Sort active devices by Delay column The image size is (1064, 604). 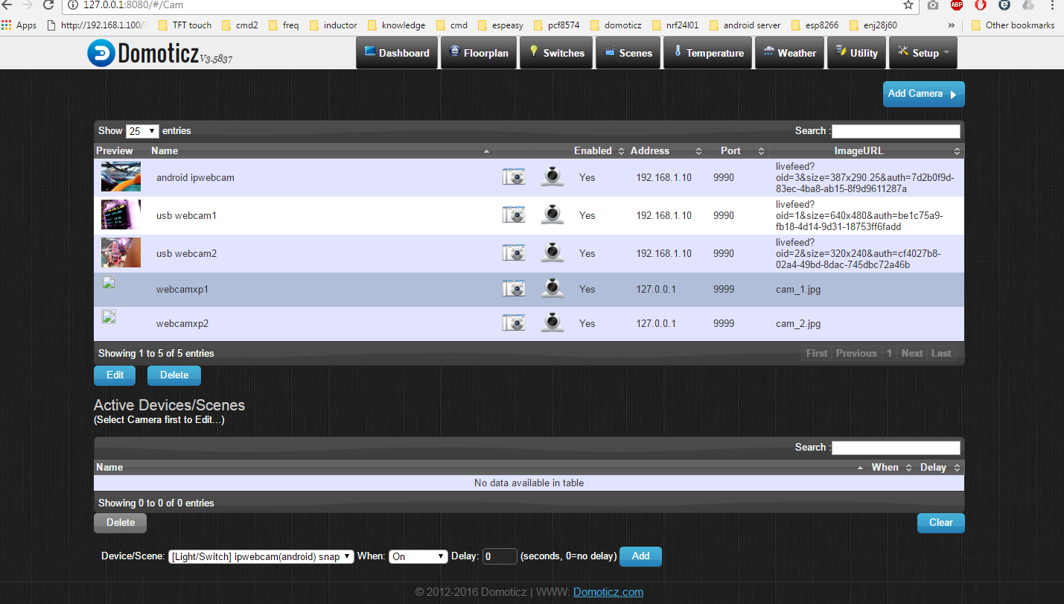pos(940,467)
